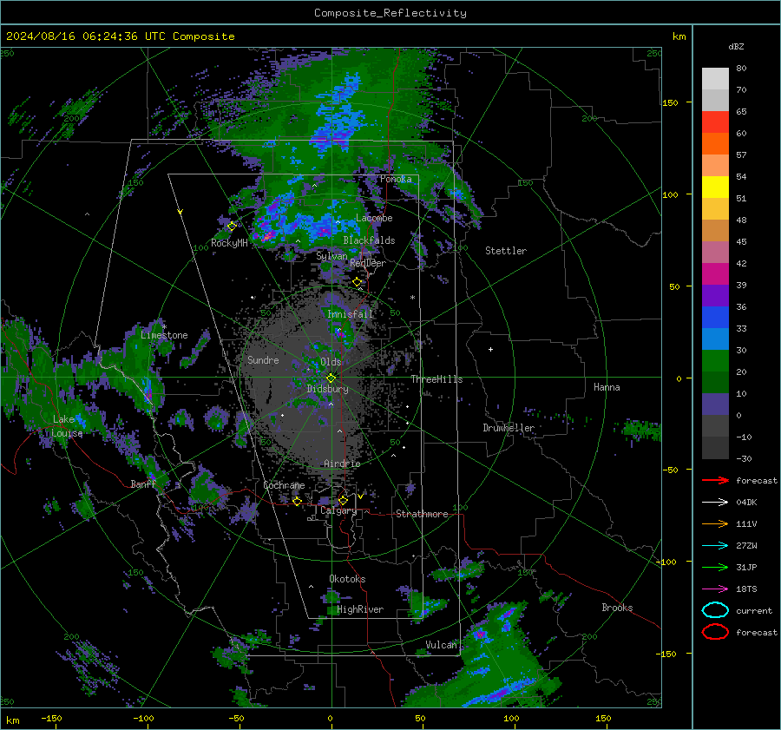Click the Olds town label

(331, 362)
